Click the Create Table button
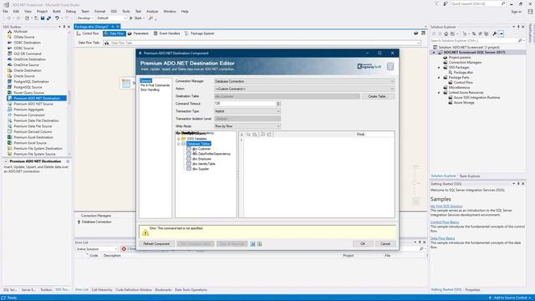This screenshot has height=301, width=535. (378, 96)
